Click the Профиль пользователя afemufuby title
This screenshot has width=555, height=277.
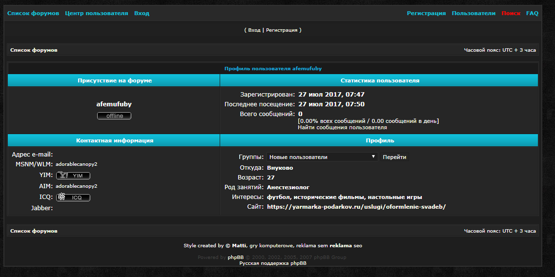(273, 69)
